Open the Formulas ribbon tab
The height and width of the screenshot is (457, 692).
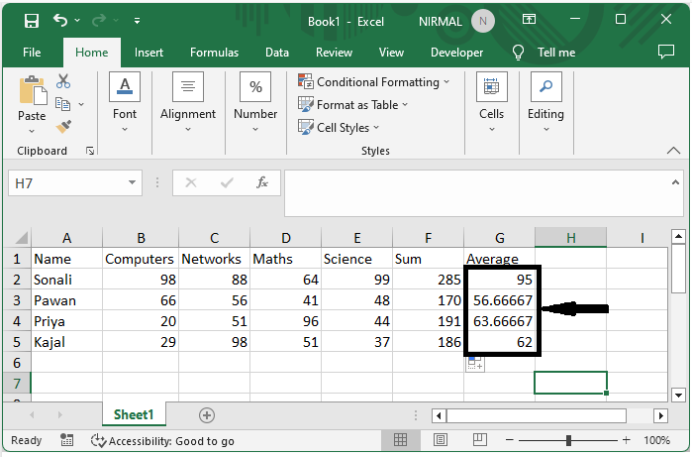pyautogui.click(x=214, y=53)
